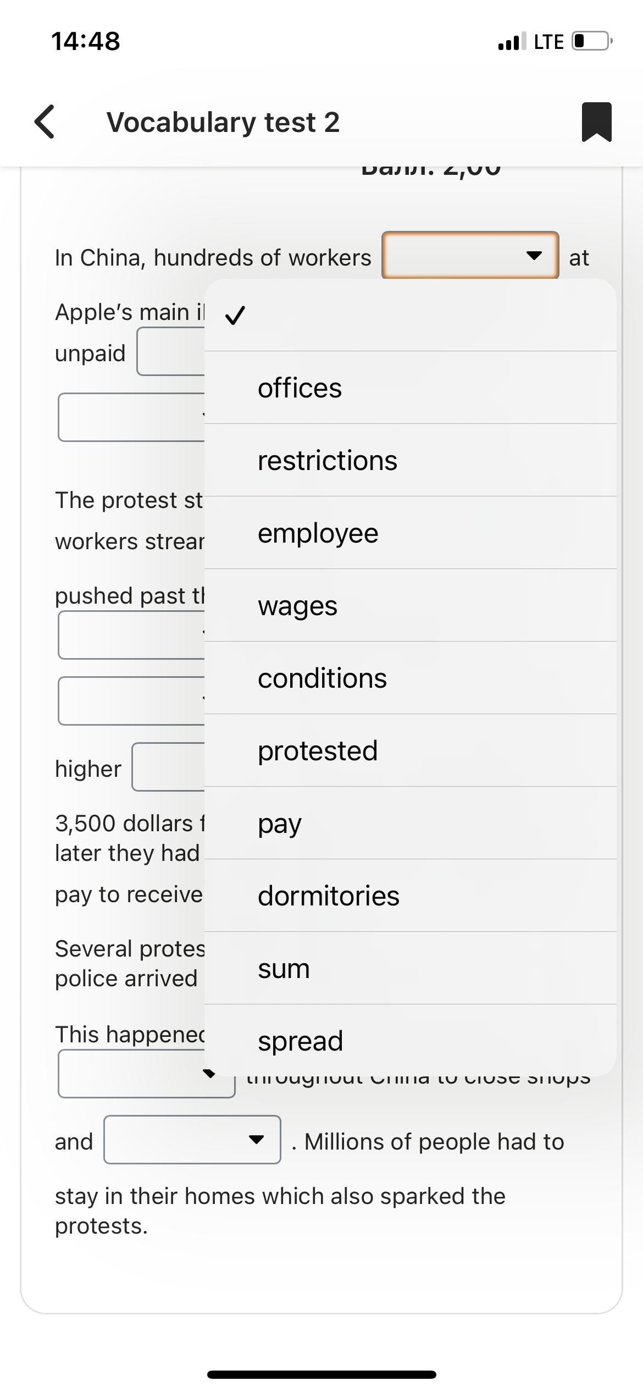Tap the bookmark icon
Viewport: 643px width, 1392px height.
596,121
